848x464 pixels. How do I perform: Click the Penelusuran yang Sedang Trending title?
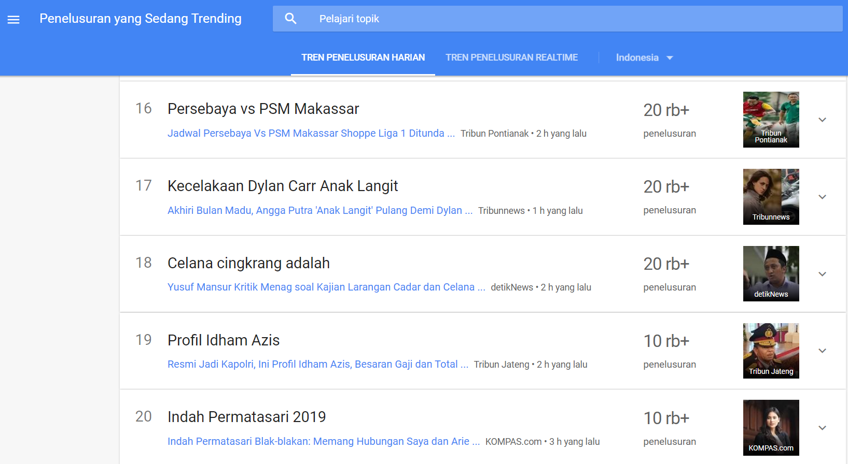pos(141,19)
